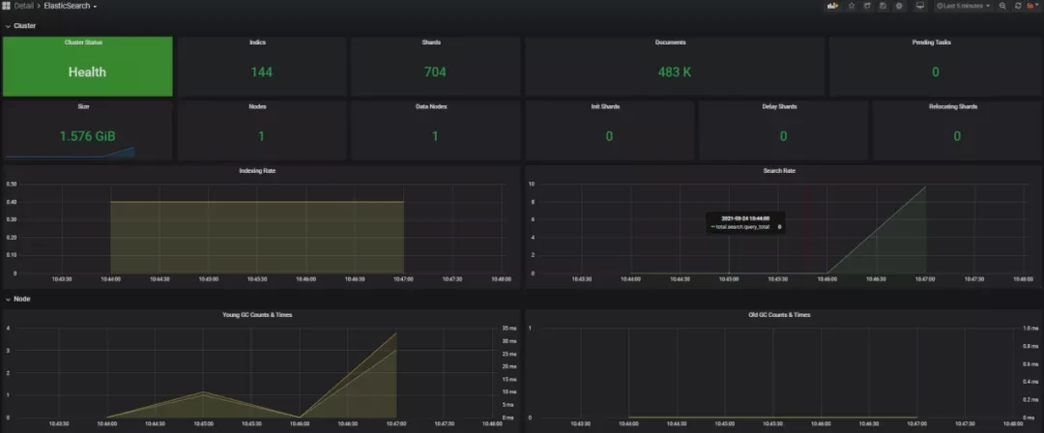Screen dimensions: 1044x433
Task: Open the dashboards grid icon
Action: 6,6
